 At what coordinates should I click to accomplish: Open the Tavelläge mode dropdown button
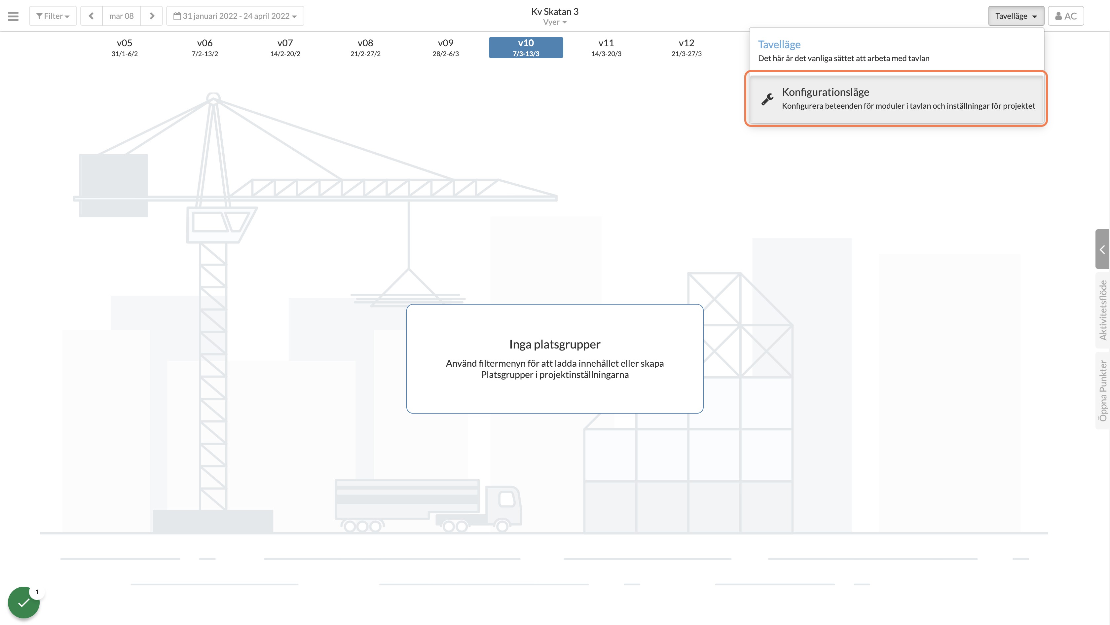click(x=1016, y=16)
